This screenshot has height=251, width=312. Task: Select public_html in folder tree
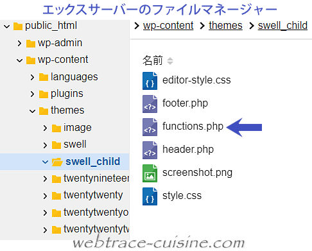(51, 26)
